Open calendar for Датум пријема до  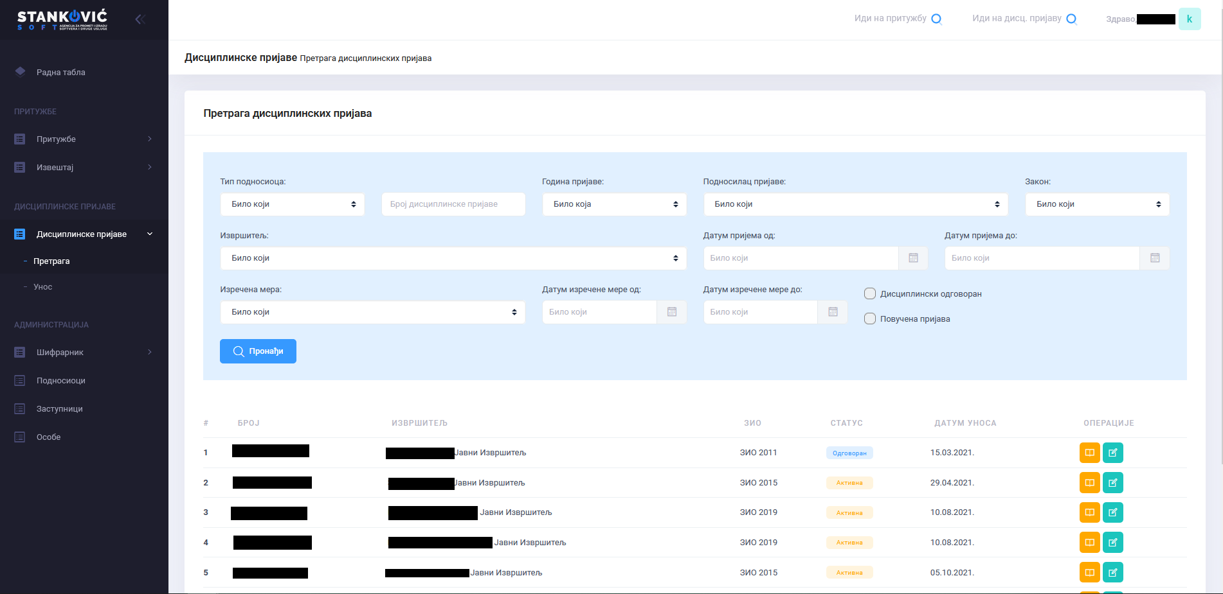click(1154, 258)
